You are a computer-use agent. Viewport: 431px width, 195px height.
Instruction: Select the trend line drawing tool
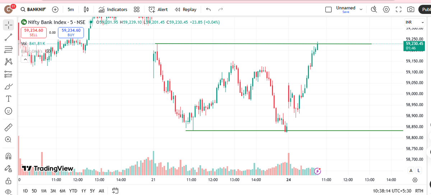[x=9, y=37]
